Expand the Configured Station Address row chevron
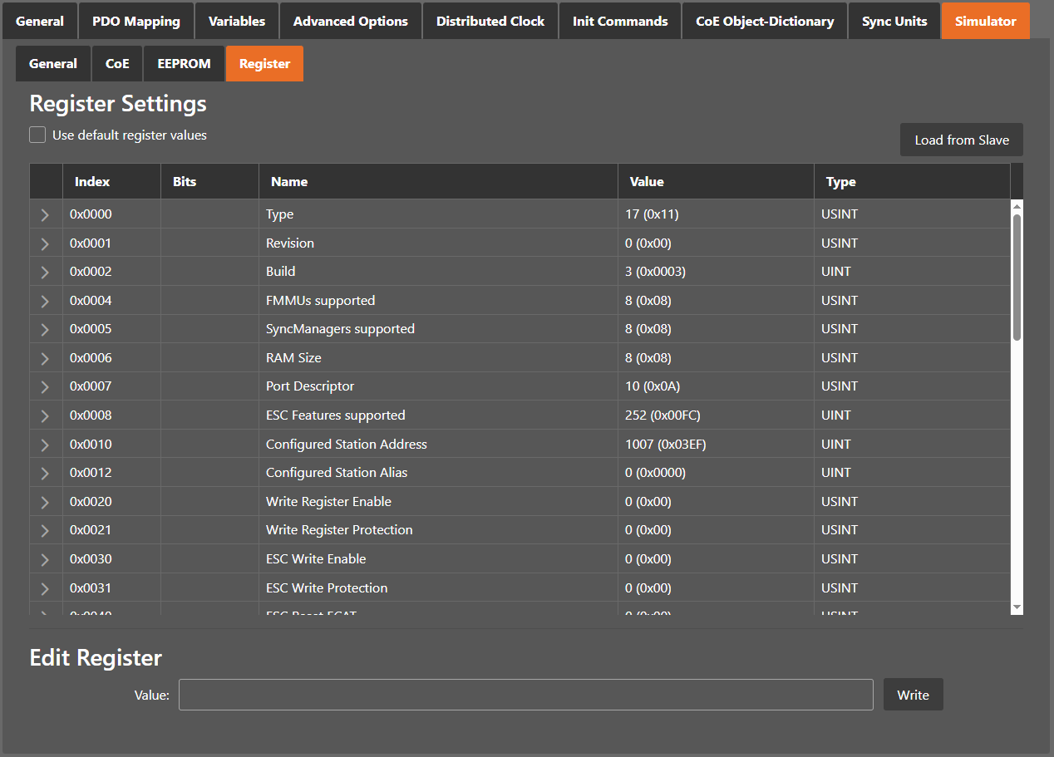This screenshot has height=757, width=1054. point(45,445)
